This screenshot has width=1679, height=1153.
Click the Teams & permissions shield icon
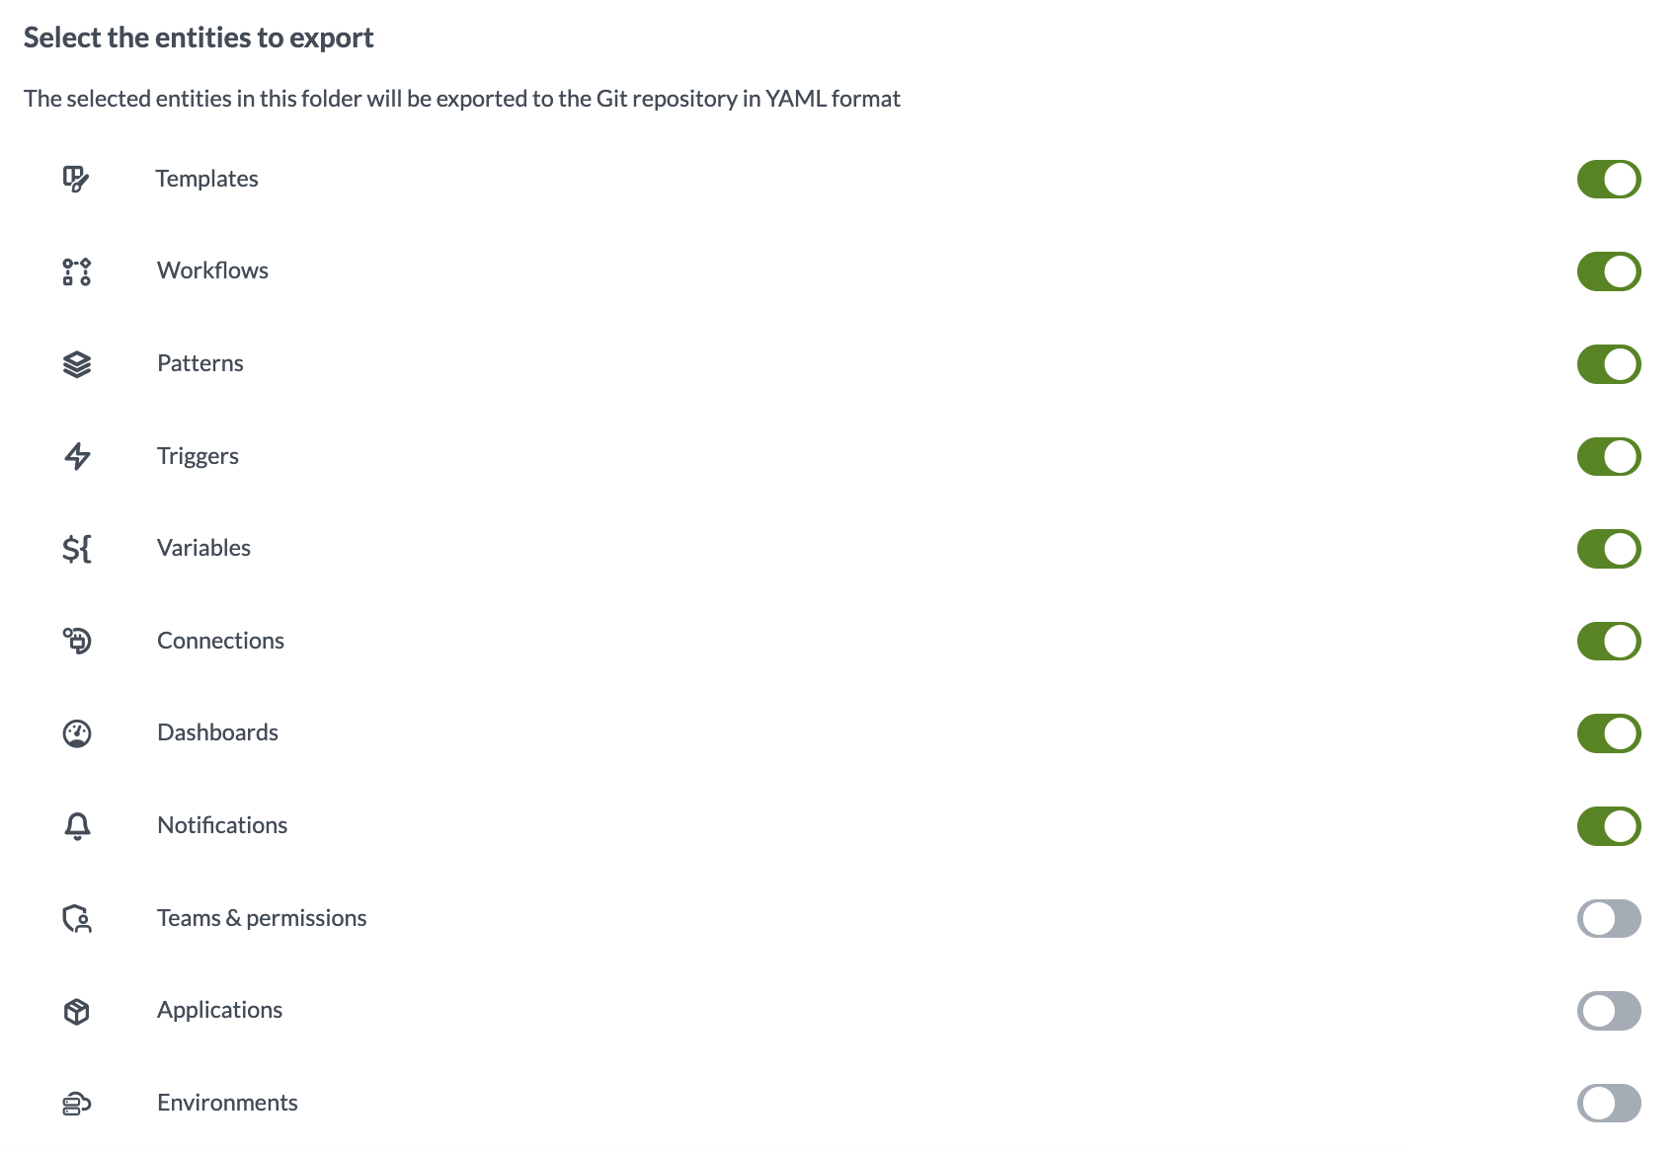(76, 919)
